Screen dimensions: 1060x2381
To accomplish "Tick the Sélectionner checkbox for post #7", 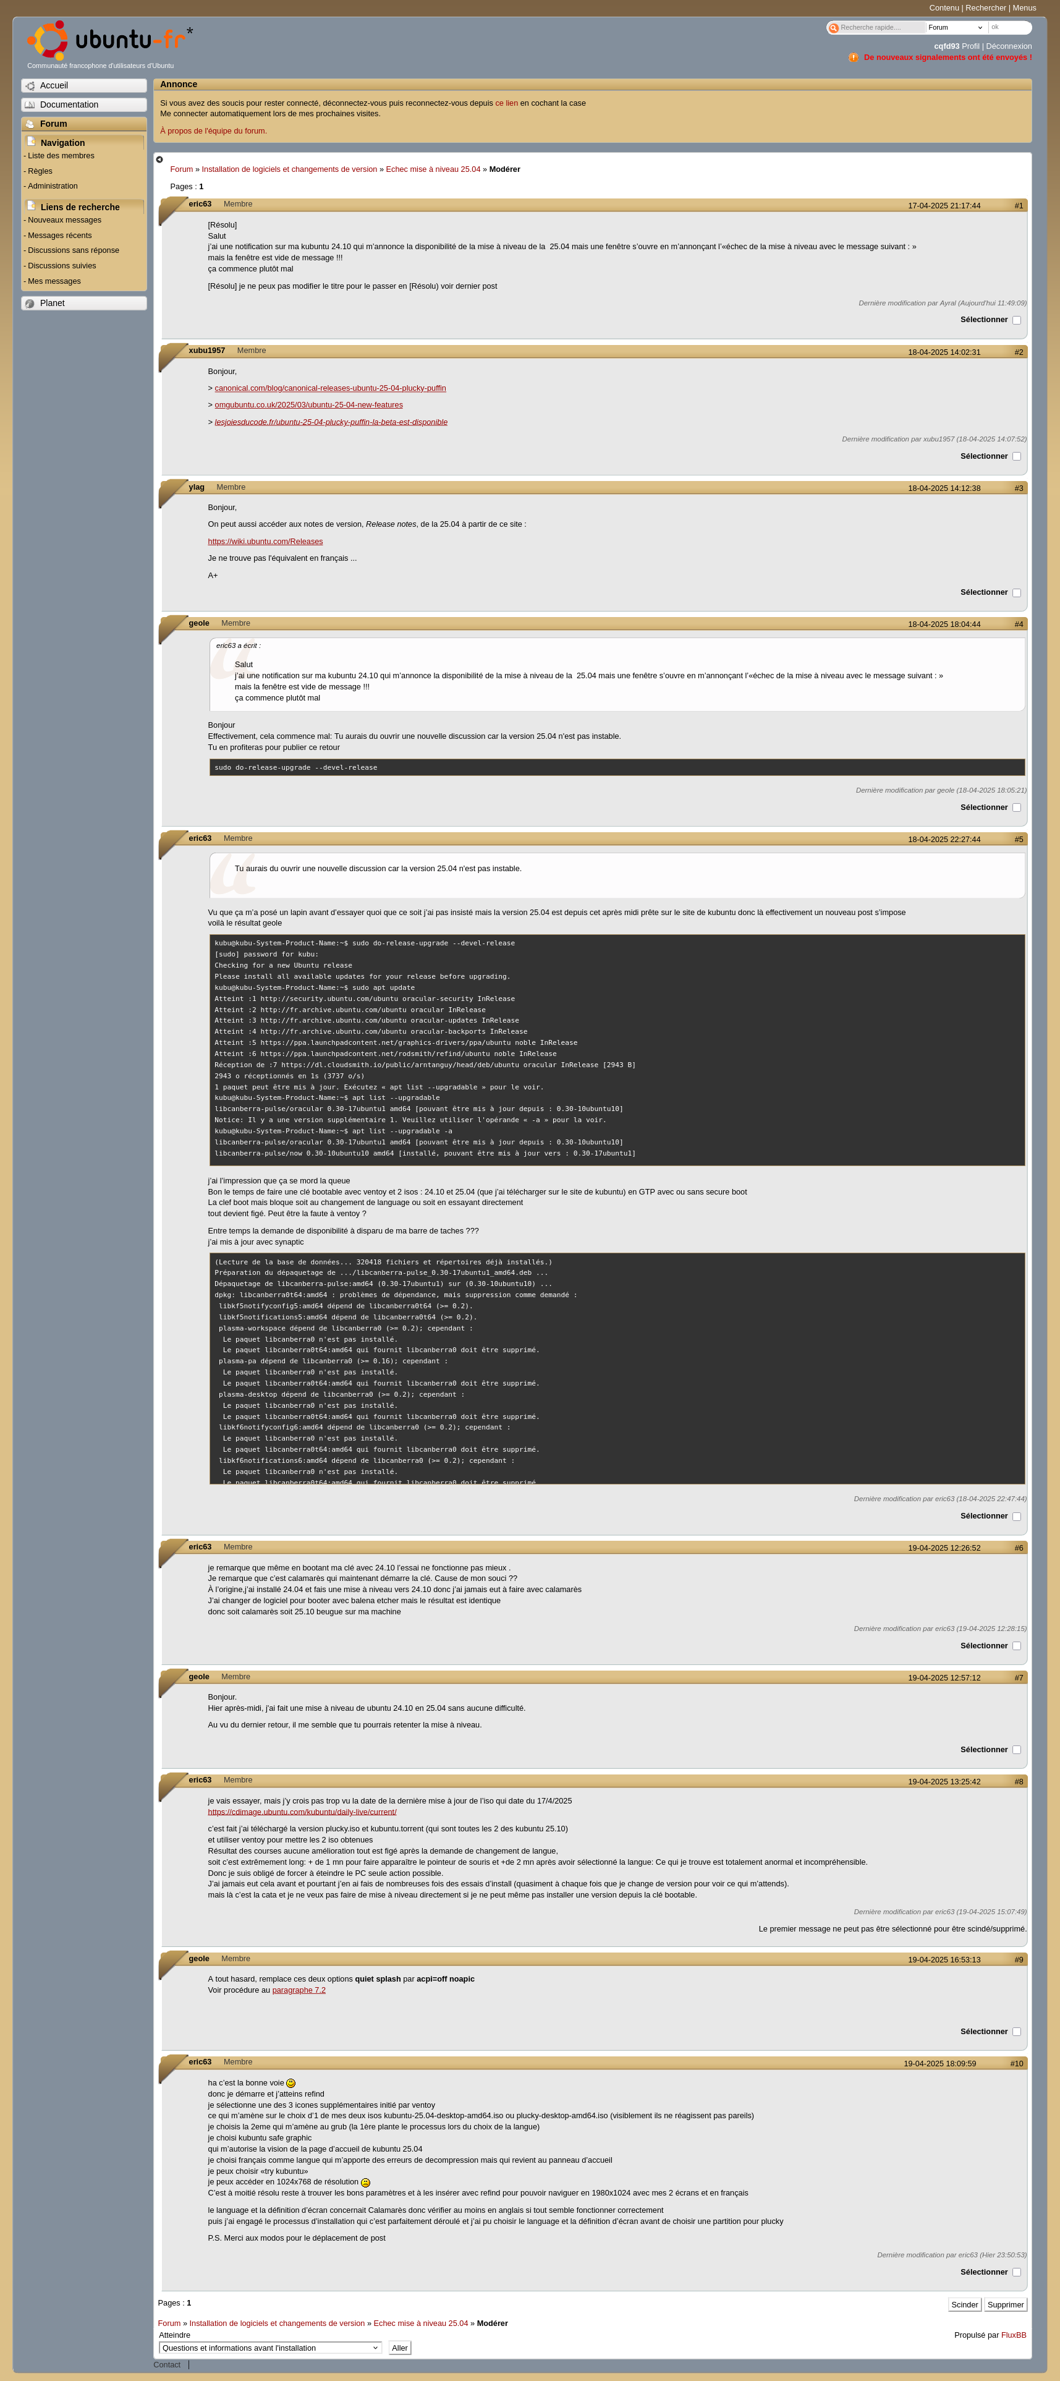I will coord(1017,1750).
